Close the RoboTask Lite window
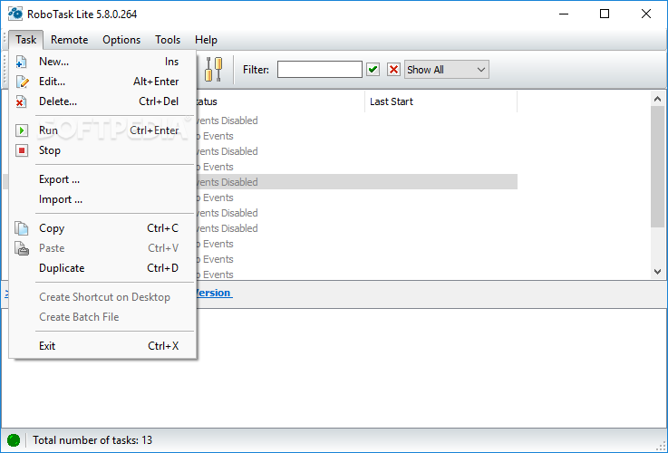The height and width of the screenshot is (453, 668). (646, 14)
